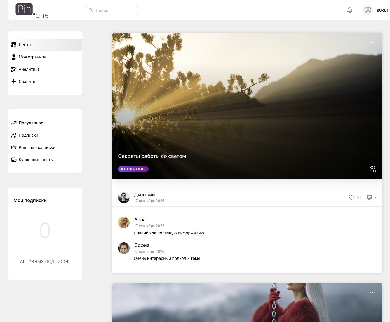Switch feed to Популярное
Screen dimensions: 390x322
pyautogui.click(x=31, y=123)
